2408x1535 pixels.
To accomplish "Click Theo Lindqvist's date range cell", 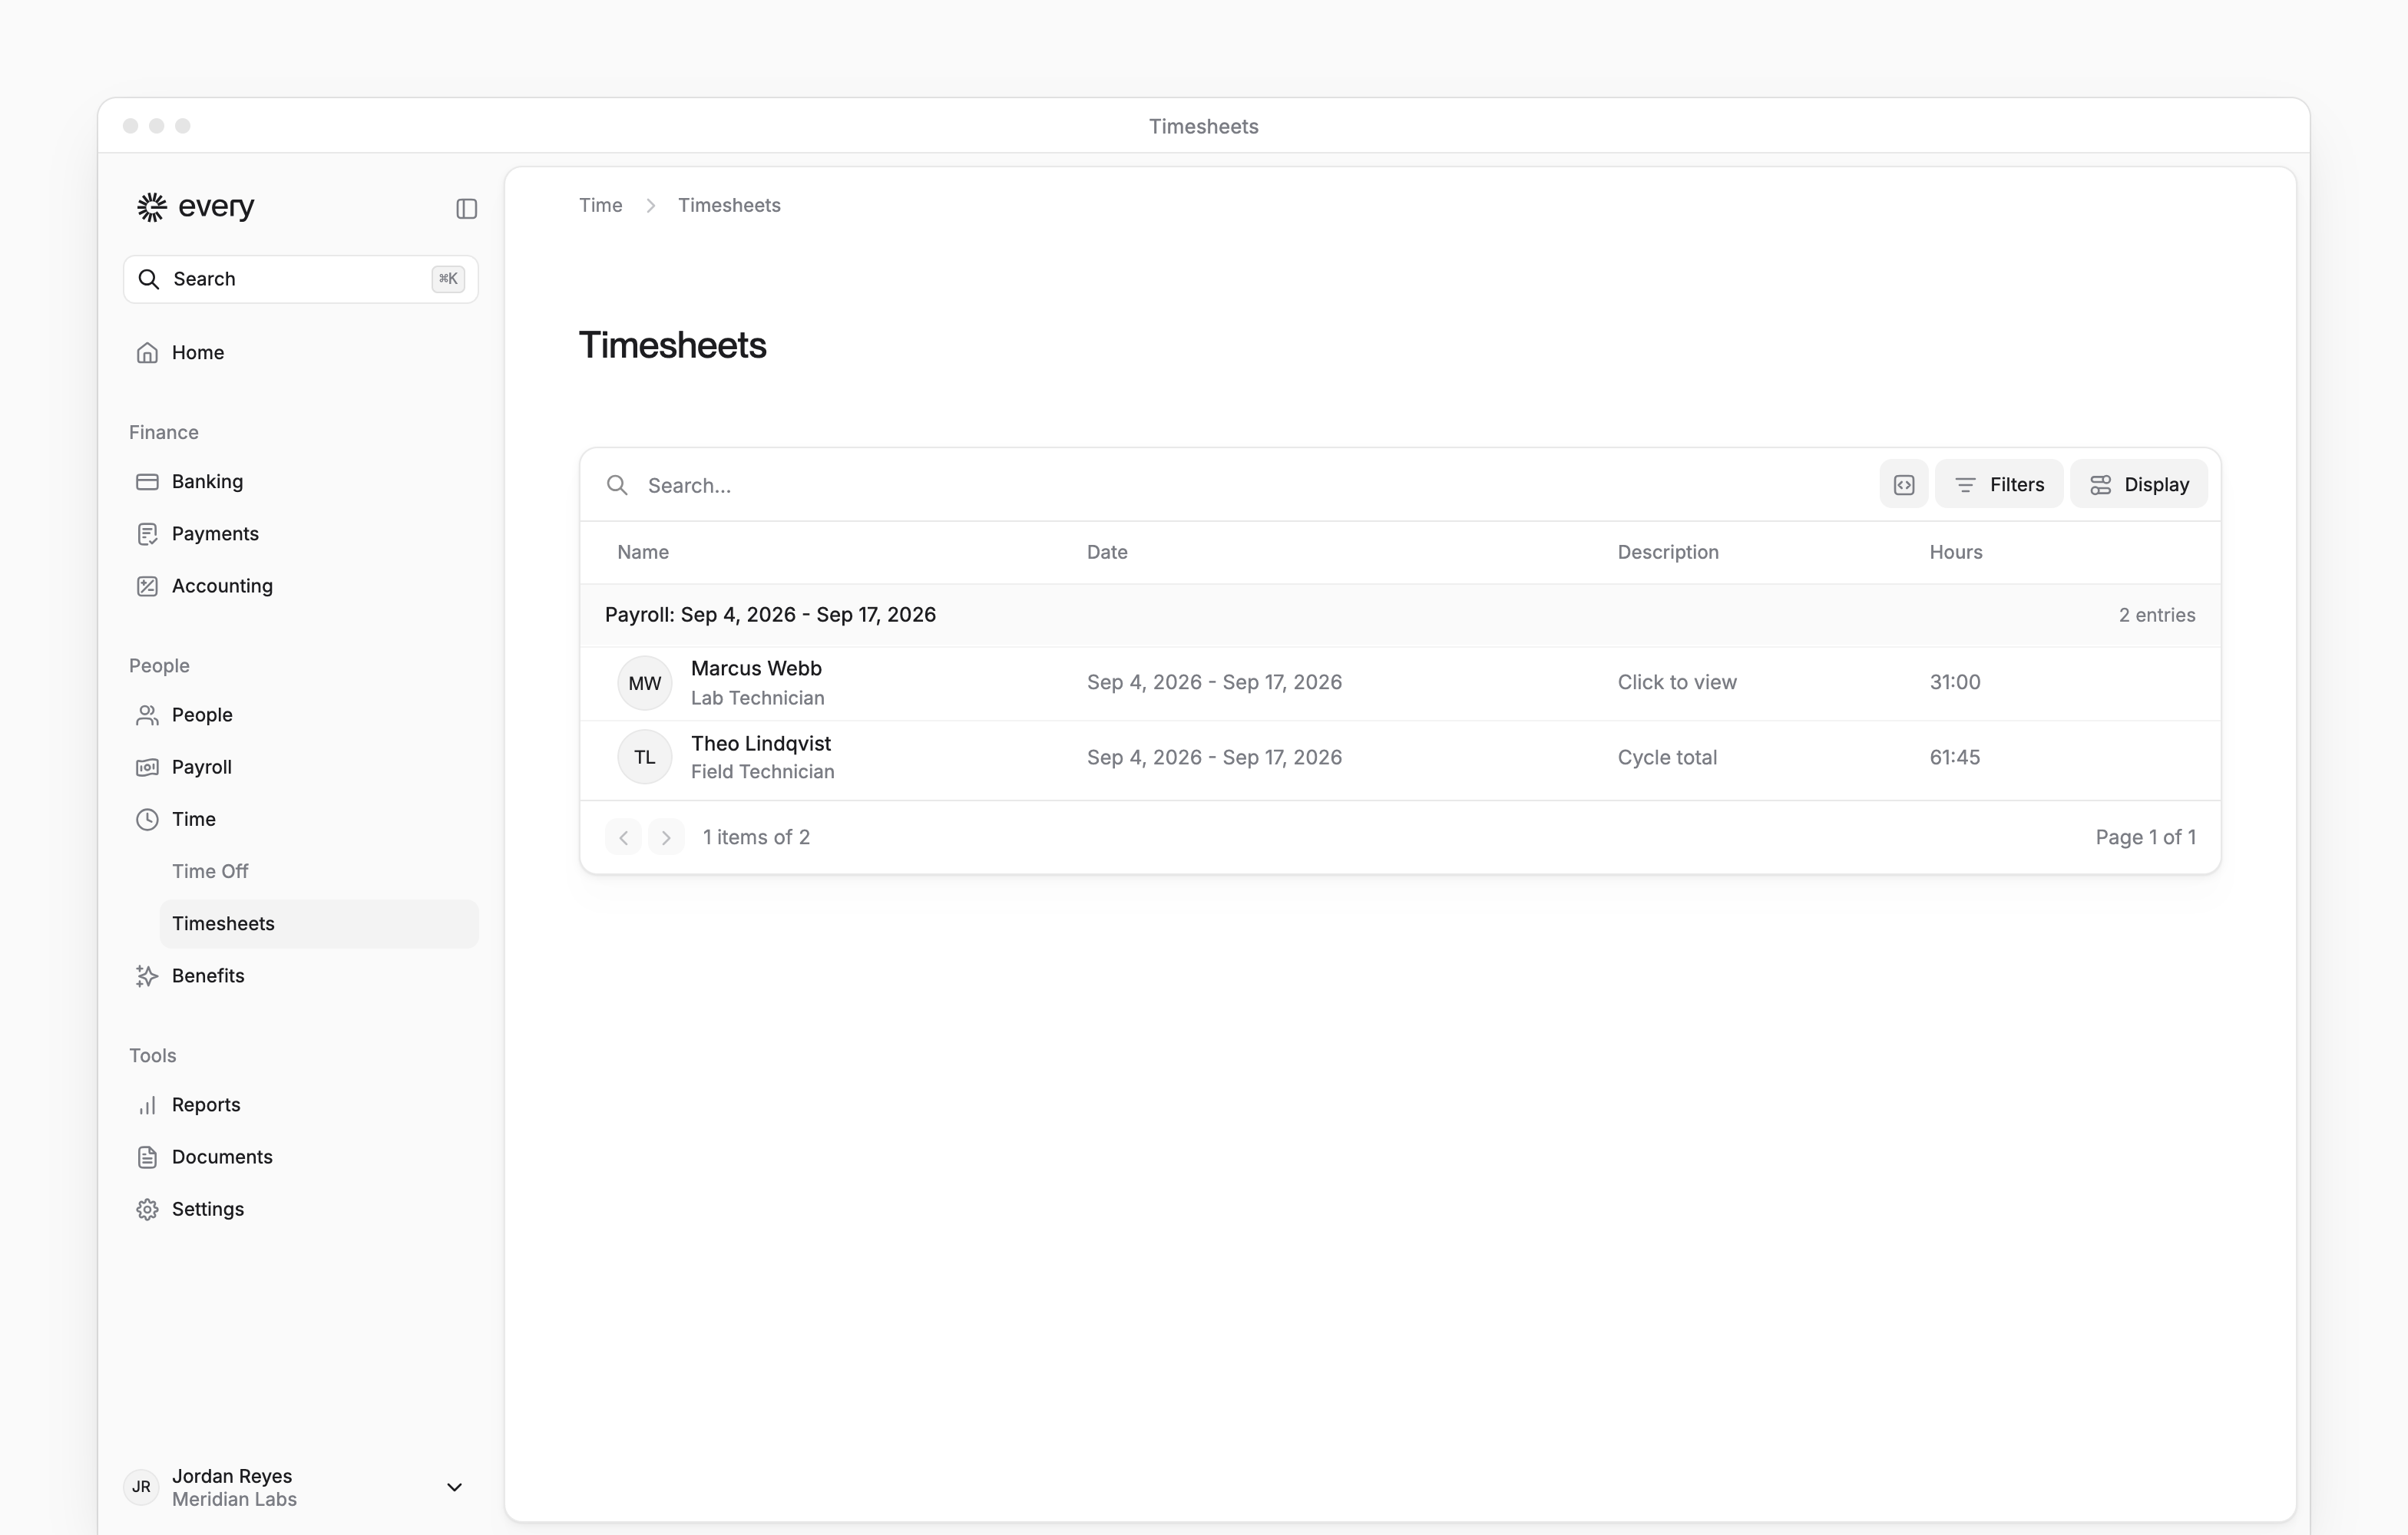I will [1214, 758].
